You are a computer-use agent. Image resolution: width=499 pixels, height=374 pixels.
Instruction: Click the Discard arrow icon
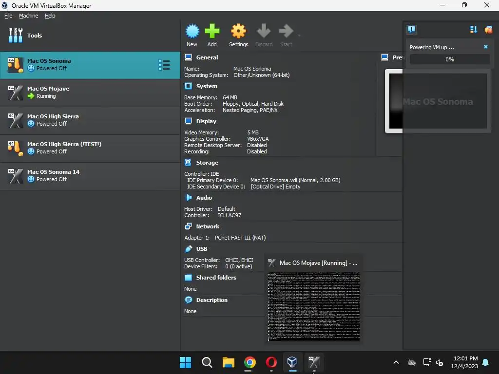[264, 31]
